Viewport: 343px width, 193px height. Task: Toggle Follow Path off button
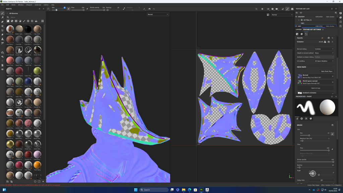pos(321,180)
